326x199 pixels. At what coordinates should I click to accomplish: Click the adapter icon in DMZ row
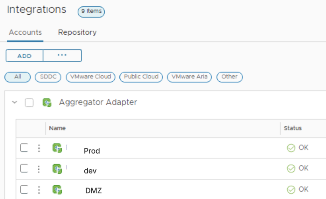[x=57, y=190]
